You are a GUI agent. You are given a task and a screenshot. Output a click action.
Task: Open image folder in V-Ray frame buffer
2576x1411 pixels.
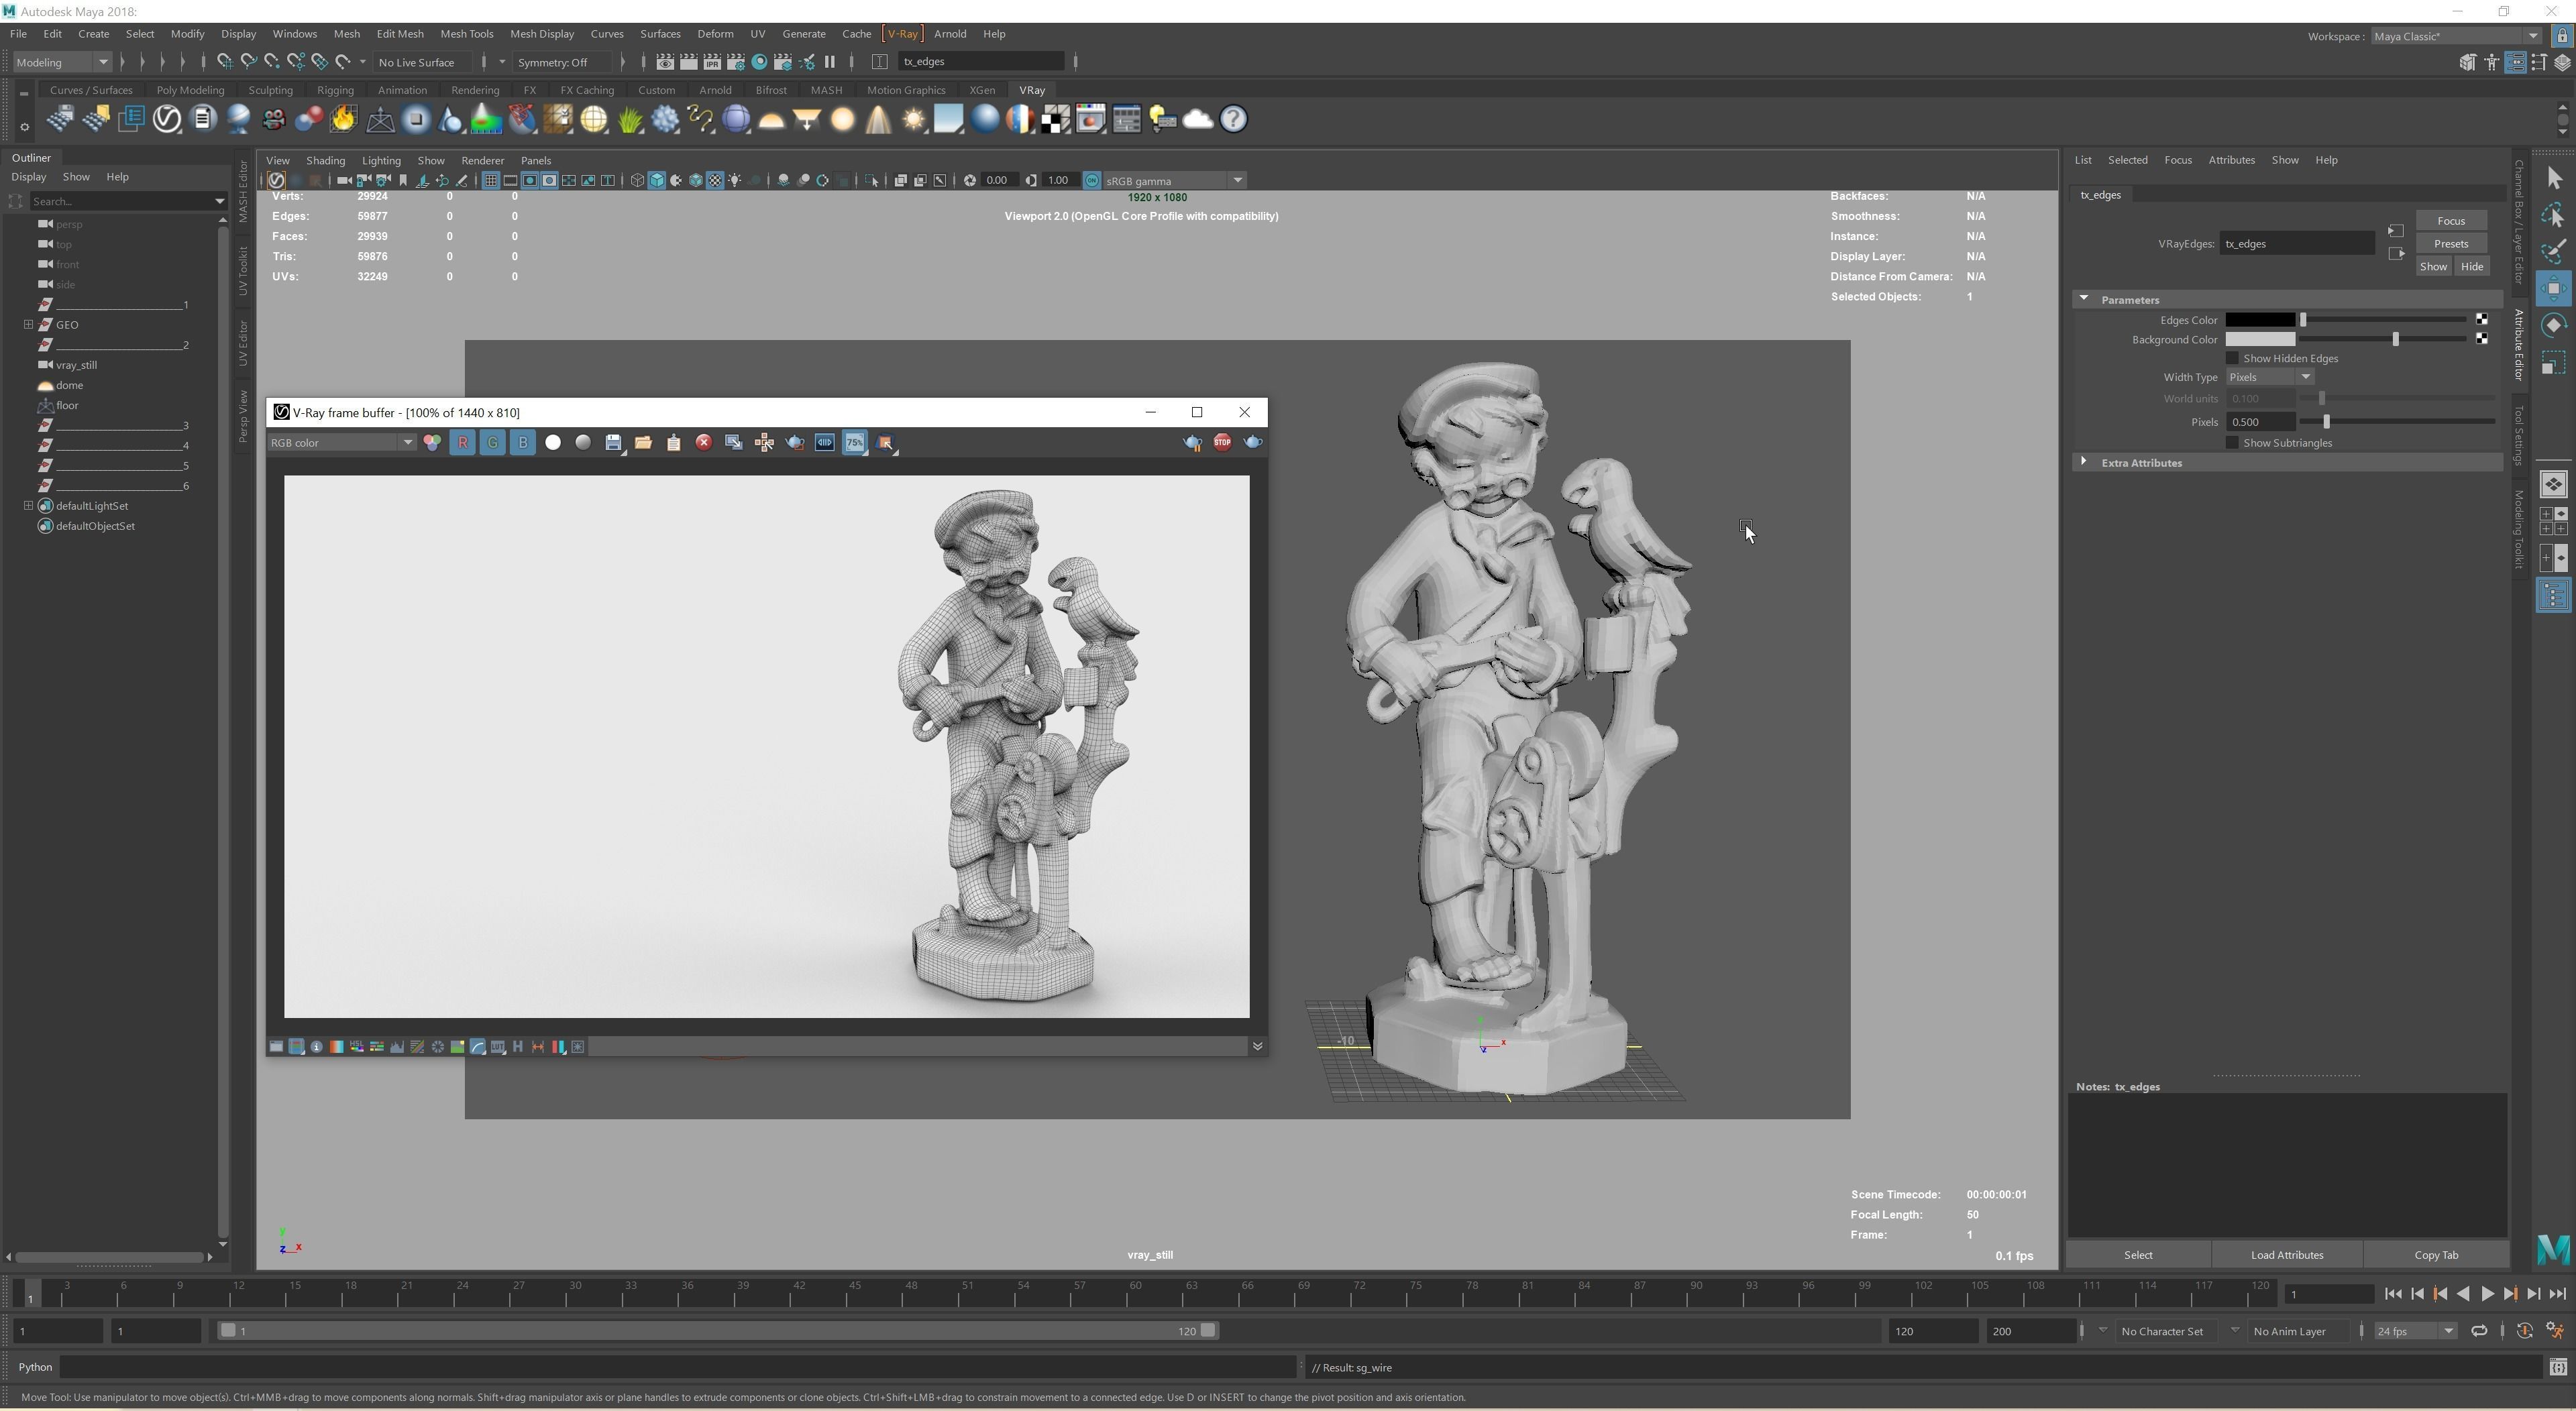tap(643, 443)
